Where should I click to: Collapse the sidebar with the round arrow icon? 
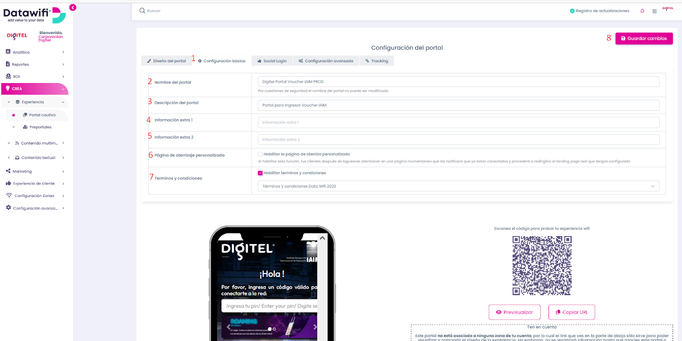click(73, 7)
